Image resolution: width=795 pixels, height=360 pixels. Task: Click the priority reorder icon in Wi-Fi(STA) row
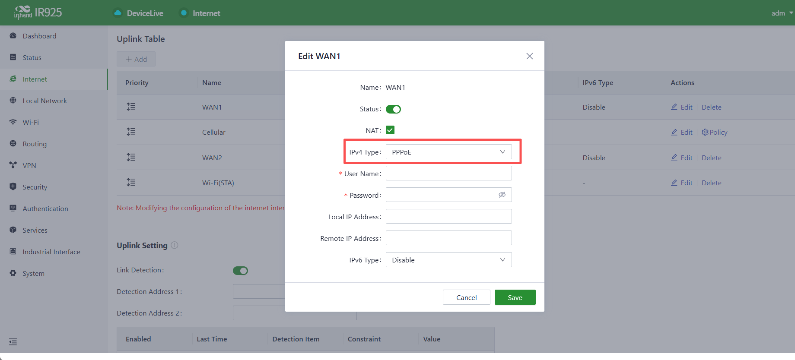(131, 182)
